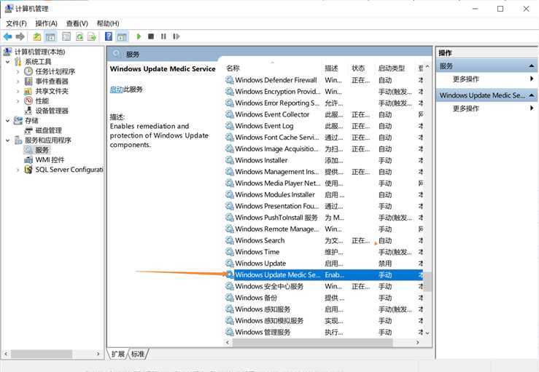This screenshot has width=539, height=372.
Task: Switch to the 标准 tab
Action: click(138, 354)
